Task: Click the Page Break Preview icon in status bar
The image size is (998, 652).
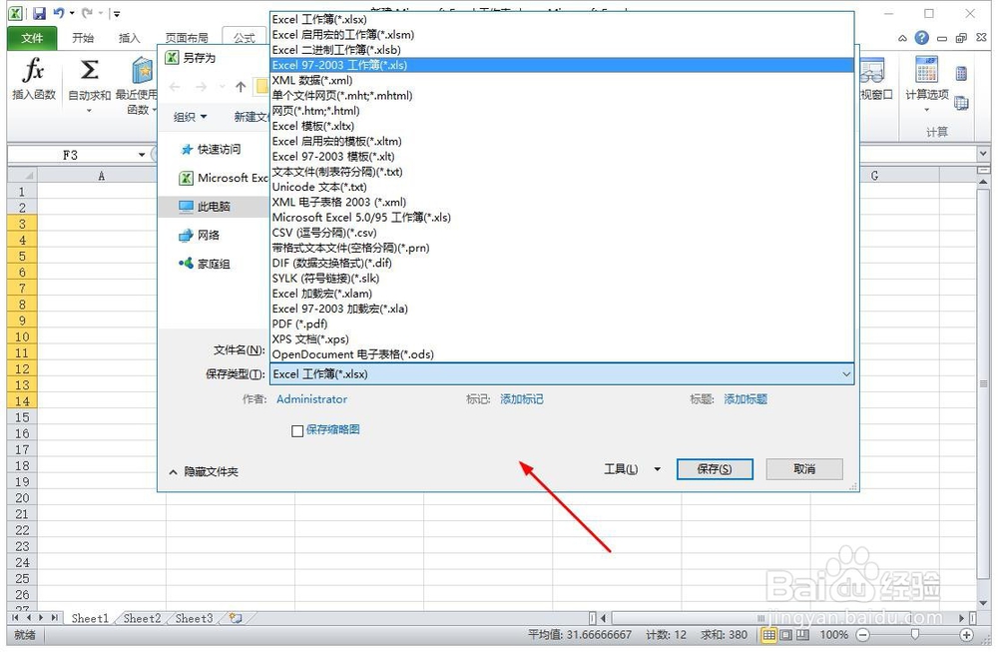Action: pos(803,635)
